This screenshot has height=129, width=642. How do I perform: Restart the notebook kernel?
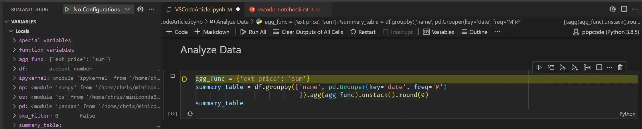point(363,32)
